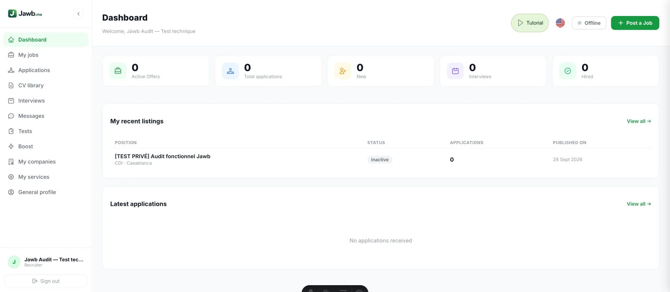Open the [TEST PRIVÉ] Audit fonctionnel Jawb listing
The width and height of the screenshot is (670, 292).
[x=163, y=156]
